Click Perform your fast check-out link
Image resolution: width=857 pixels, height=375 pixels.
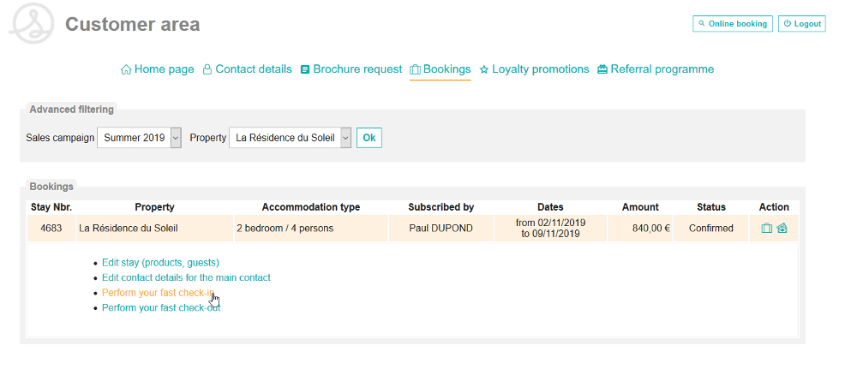(x=161, y=307)
